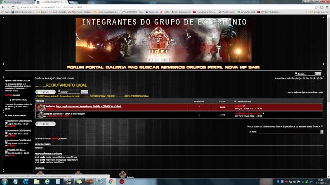This screenshot has width=330, height=185.
Task: Open the WhatsApp Web bookmark
Action: point(246,12)
